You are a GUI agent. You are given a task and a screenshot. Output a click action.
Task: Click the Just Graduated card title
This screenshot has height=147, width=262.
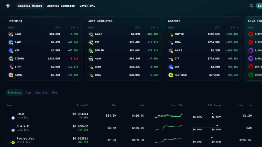100,21
